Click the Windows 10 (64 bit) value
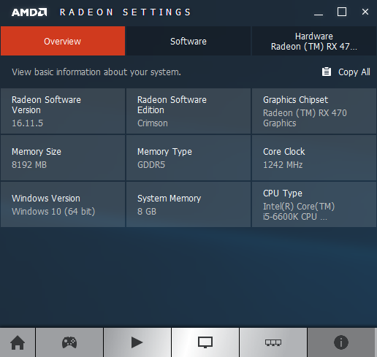Image resolution: width=377 pixels, height=357 pixels. (53, 212)
